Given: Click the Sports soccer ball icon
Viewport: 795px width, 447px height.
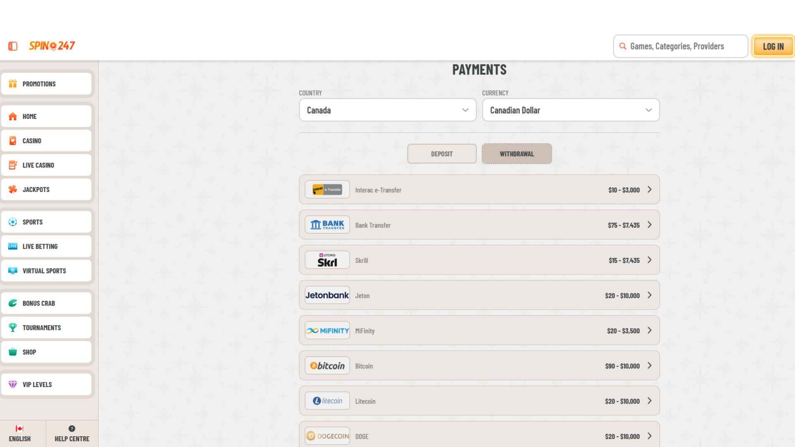Looking at the screenshot, I should (x=13, y=222).
